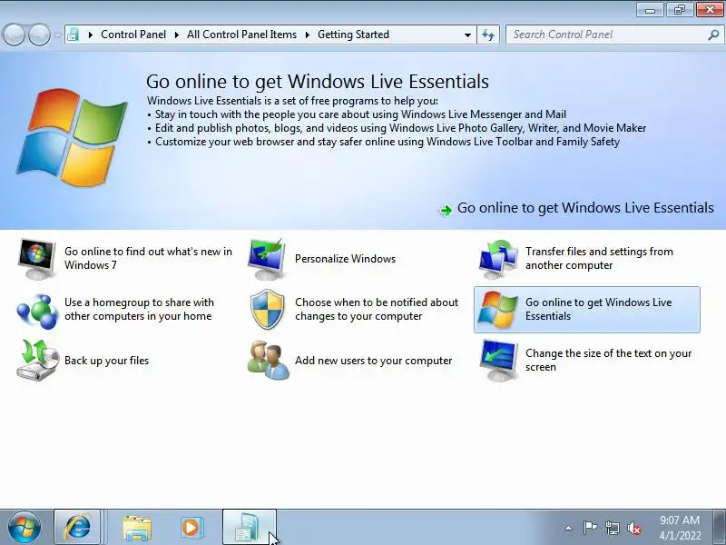726x545 pixels.
Task: Click the refresh button next to the address bar
Action: tap(488, 35)
